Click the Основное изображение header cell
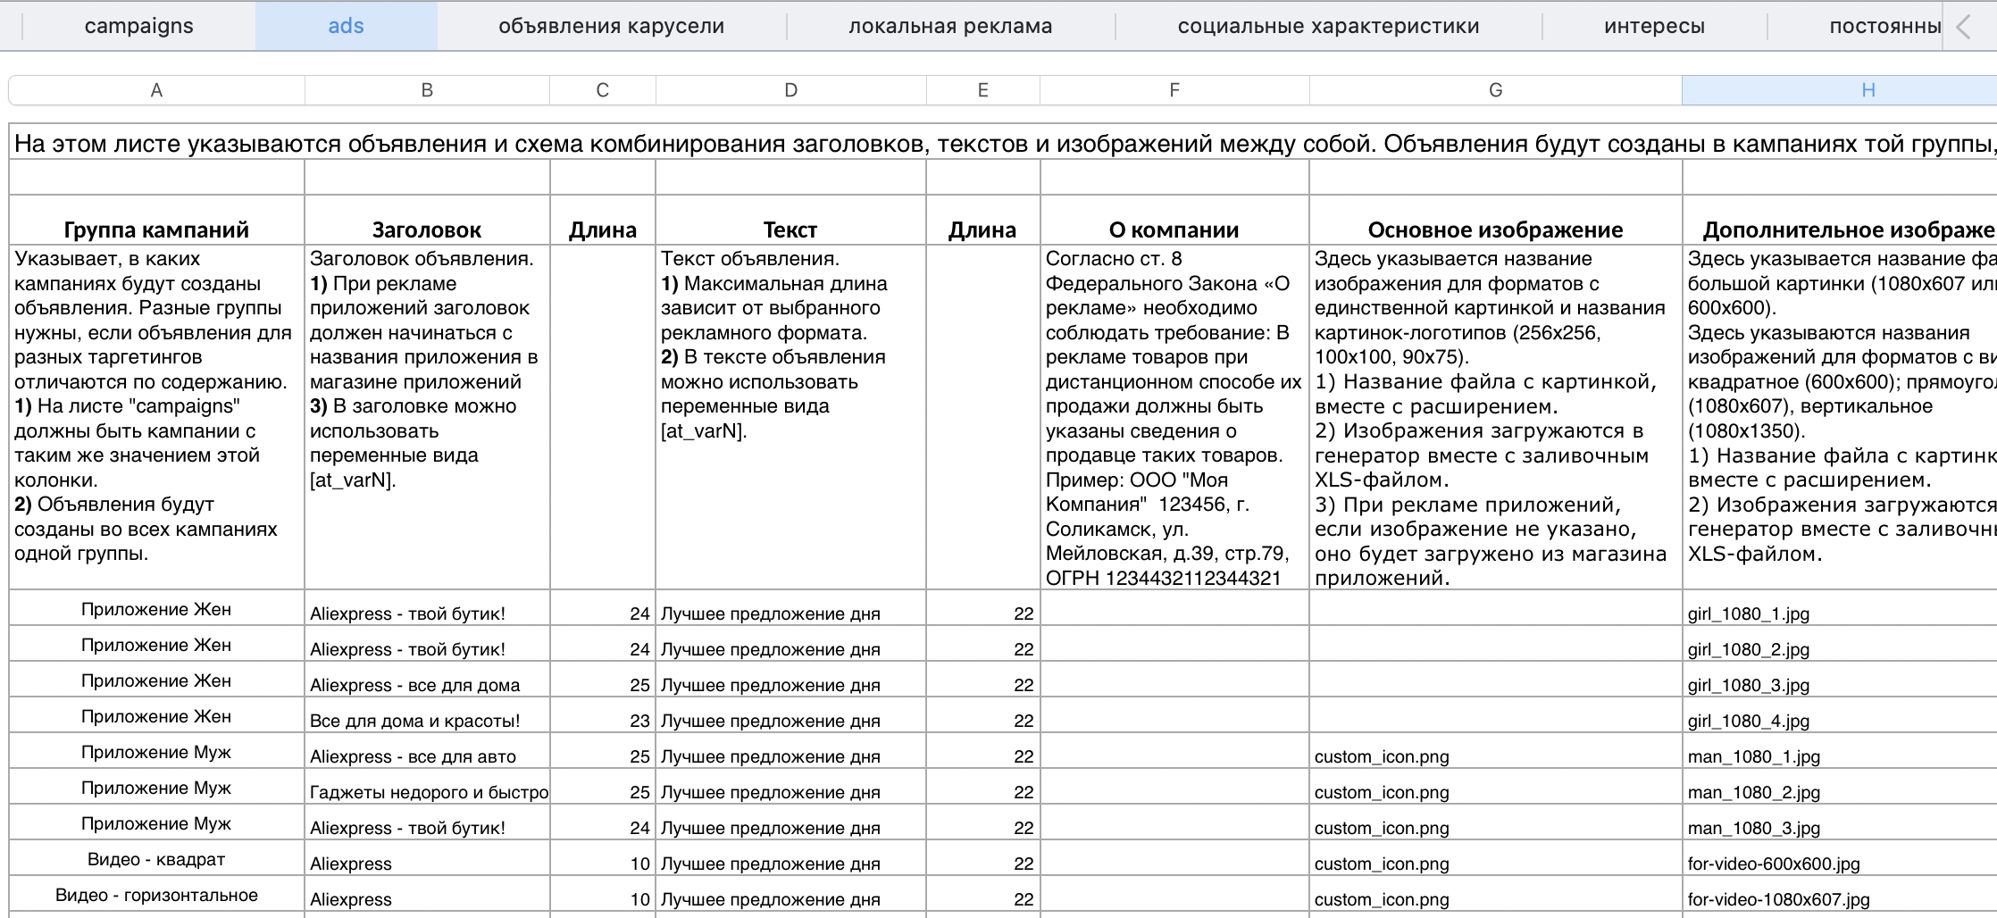Image resolution: width=1997 pixels, height=918 pixels. click(x=1496, y=220)
